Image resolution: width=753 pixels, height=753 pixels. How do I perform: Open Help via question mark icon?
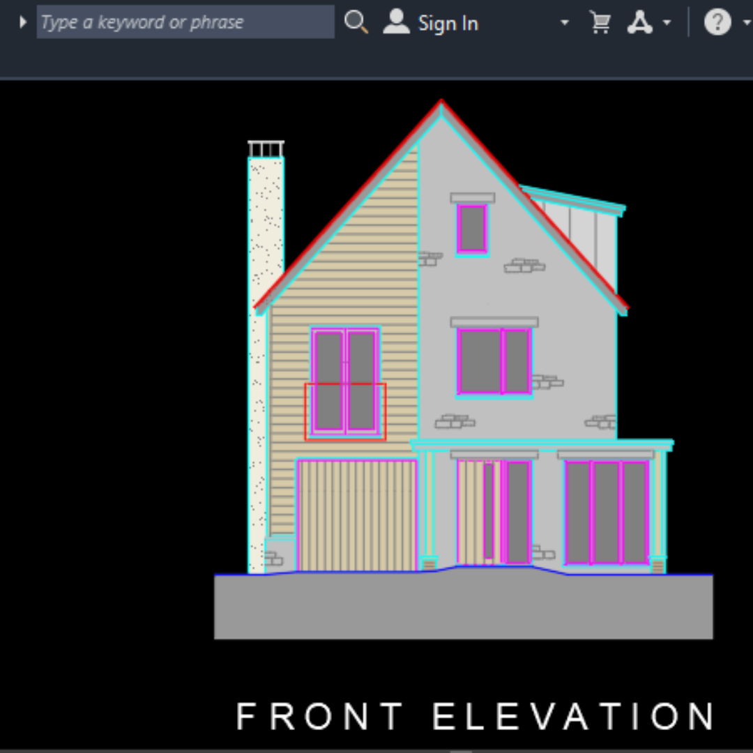tap(717, 23)
